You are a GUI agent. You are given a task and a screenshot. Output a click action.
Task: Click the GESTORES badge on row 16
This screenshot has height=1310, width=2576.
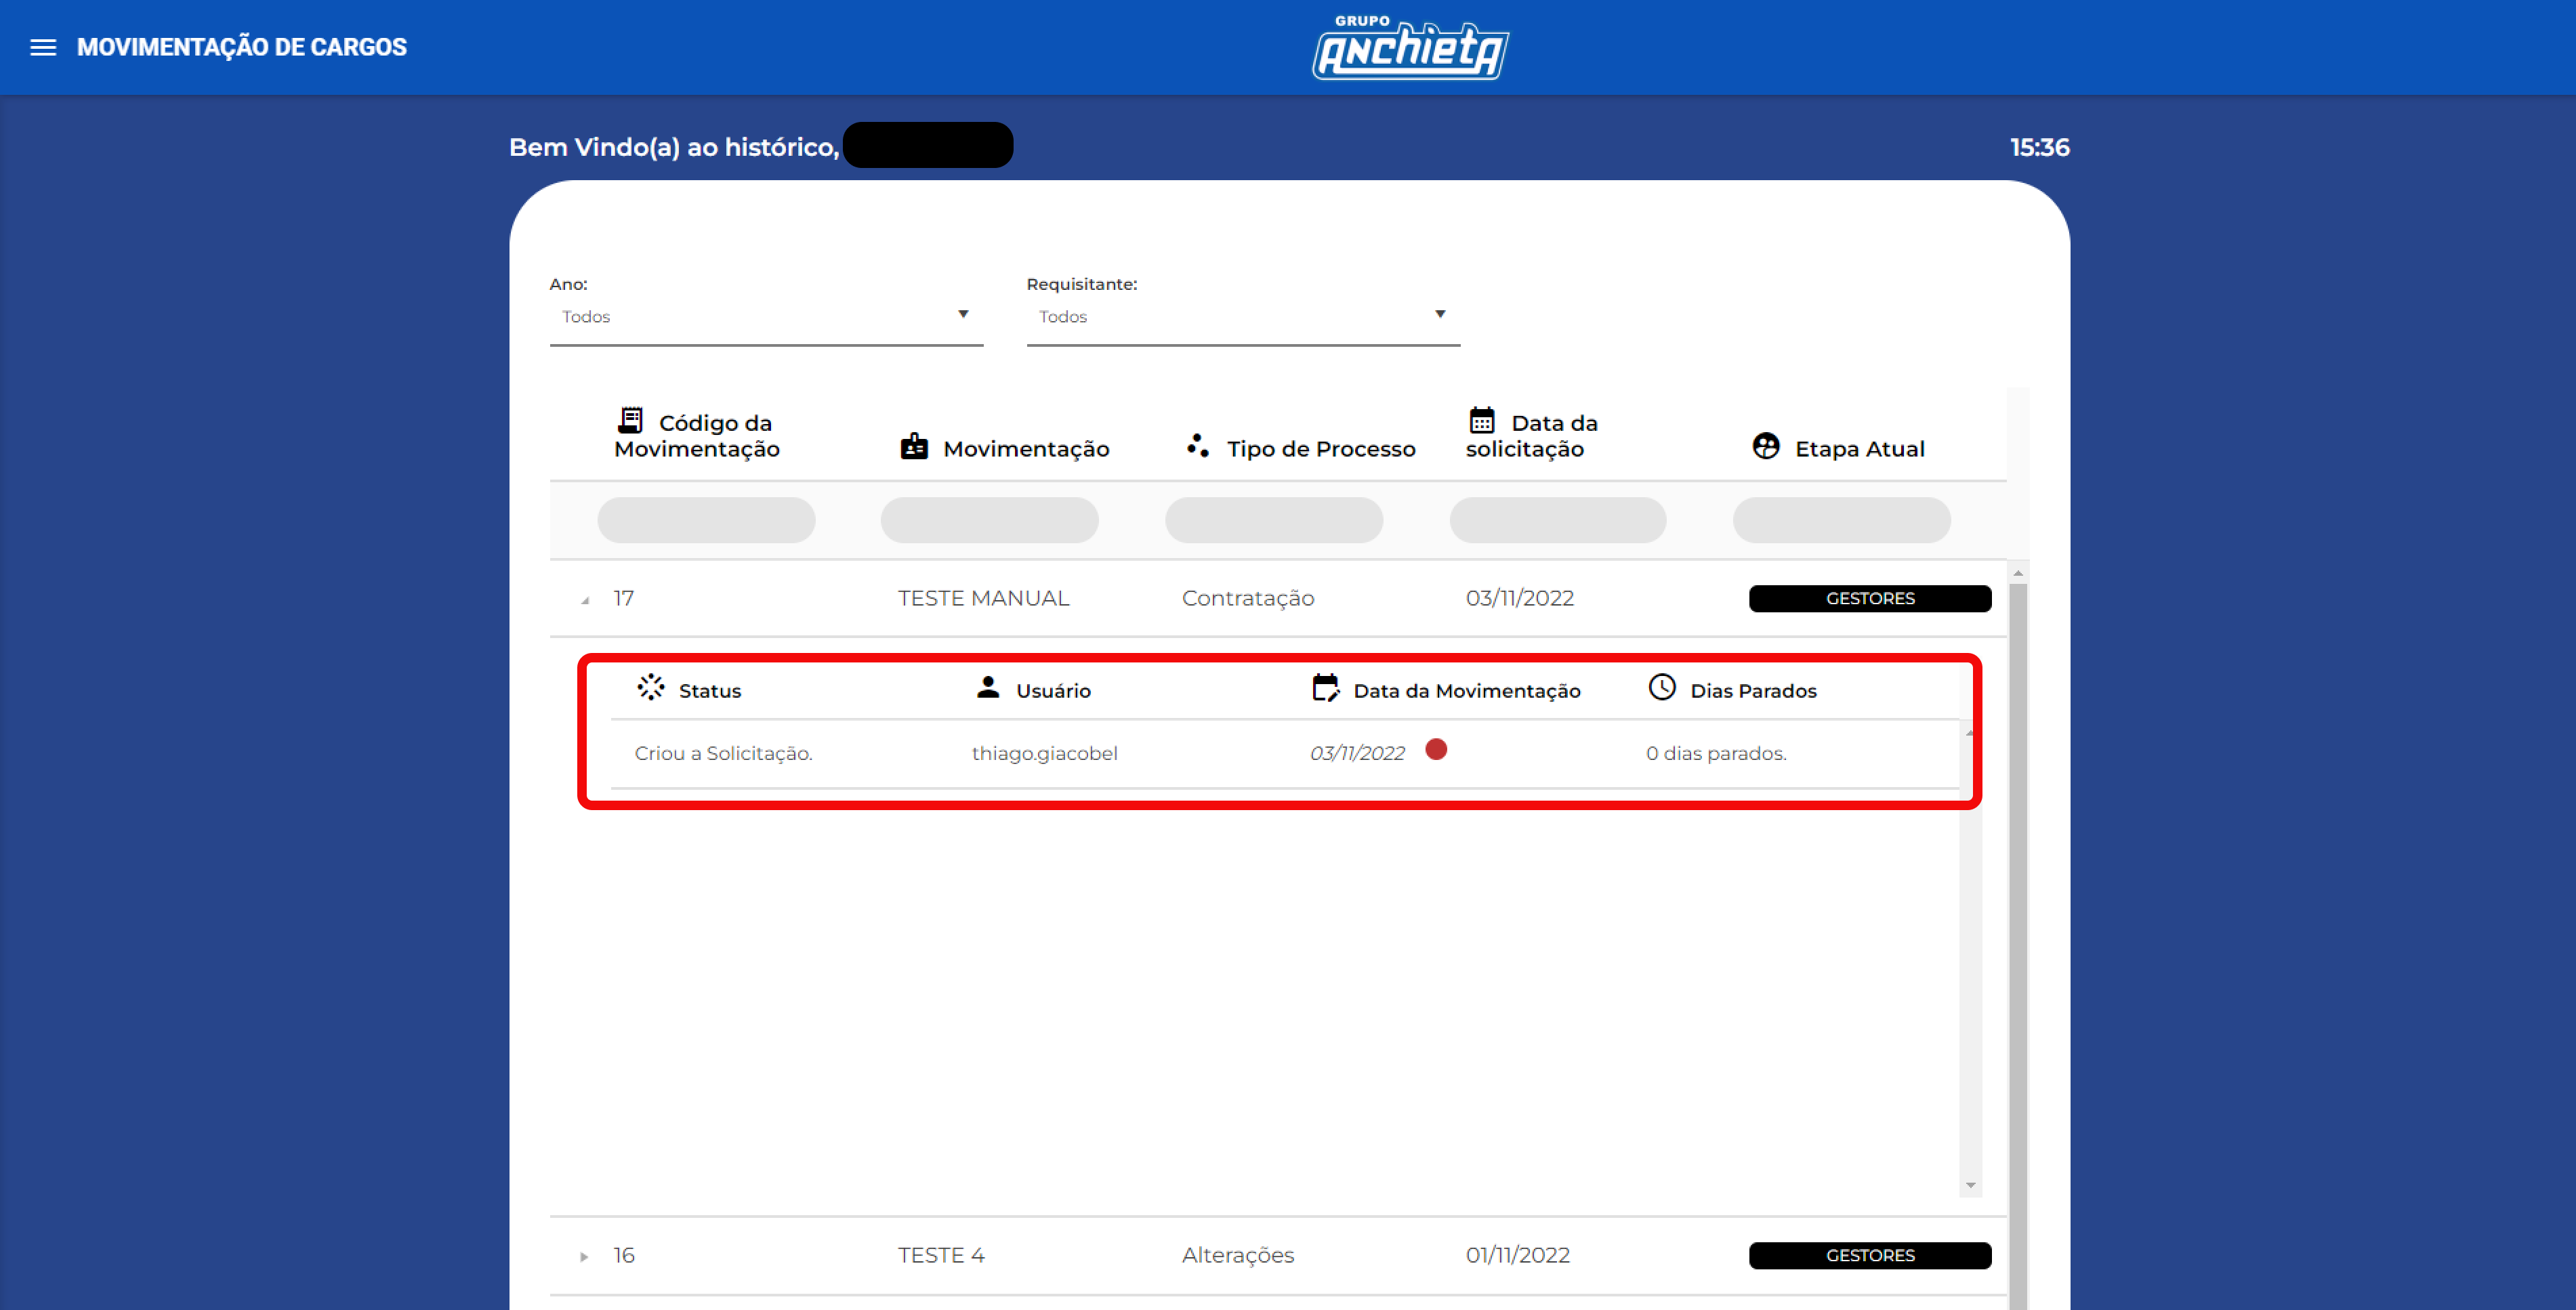1869,1255
